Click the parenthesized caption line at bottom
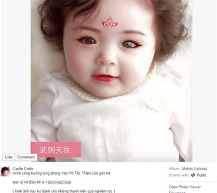This screenshot has width=217, height=193. [64, 191]
